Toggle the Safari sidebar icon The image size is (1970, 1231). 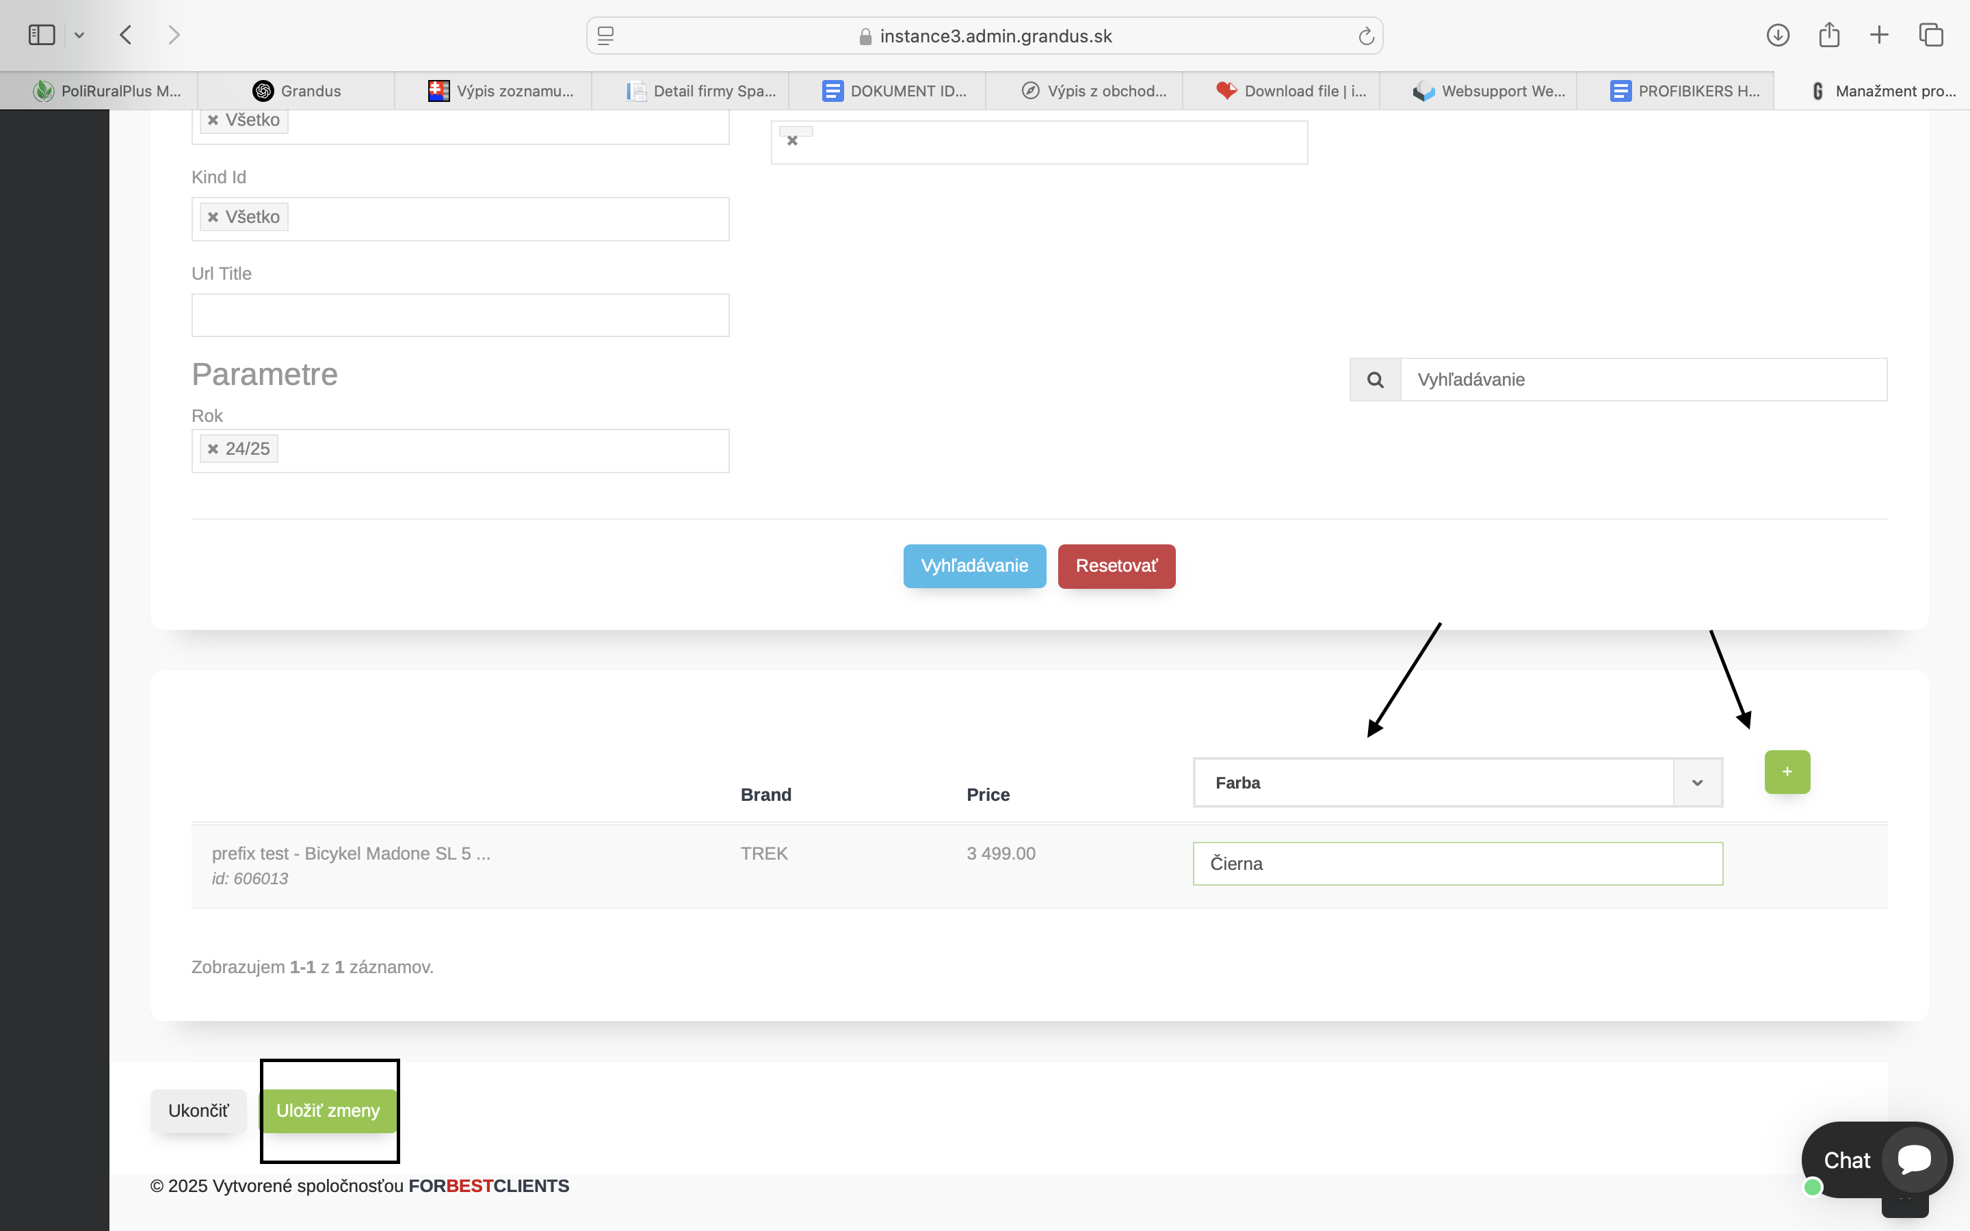42,35
